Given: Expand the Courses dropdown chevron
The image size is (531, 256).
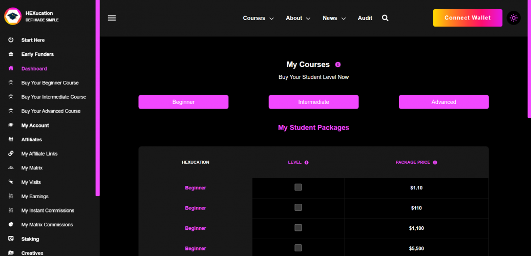Looking at the screenshot, I should pyautogui.click(x=271, y=18).
